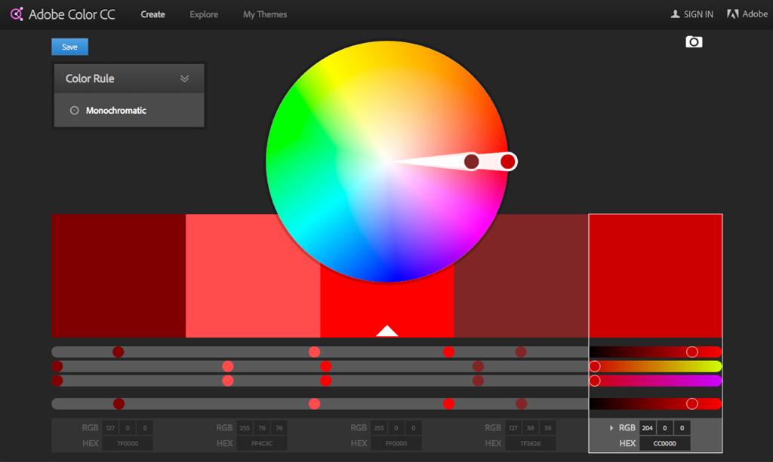The width and height of the screenshot is (773, 462).
Task: Click the top red slider handle of the active swatch
Action: 692,352
